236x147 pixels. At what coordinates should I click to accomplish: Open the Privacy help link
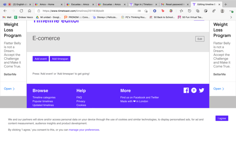(81, 101)
